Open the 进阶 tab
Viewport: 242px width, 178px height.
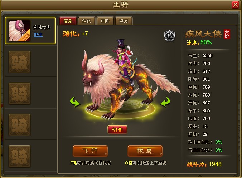tap(105, 21)
